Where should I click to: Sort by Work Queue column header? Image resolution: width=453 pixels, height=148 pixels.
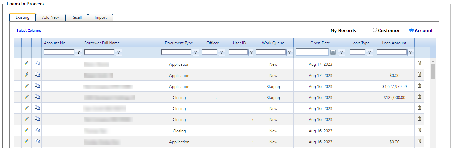[x=273, y=43]
